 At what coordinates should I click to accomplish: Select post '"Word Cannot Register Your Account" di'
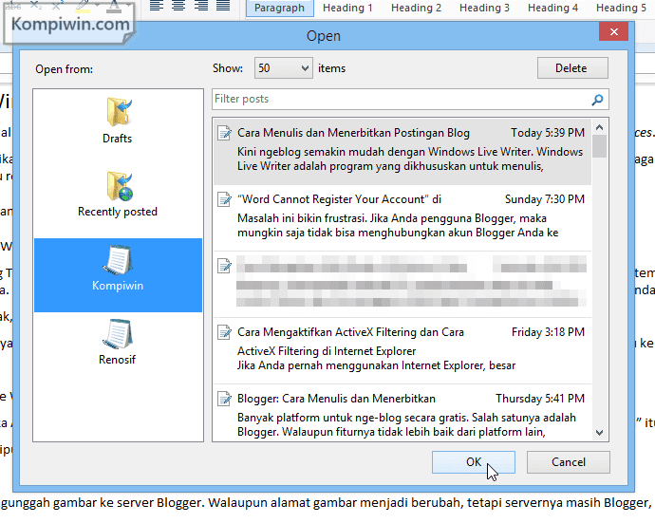pyautogui.click(x=402, y=218)
